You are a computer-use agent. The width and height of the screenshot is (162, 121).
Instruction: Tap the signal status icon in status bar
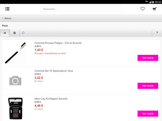[150, 2]
